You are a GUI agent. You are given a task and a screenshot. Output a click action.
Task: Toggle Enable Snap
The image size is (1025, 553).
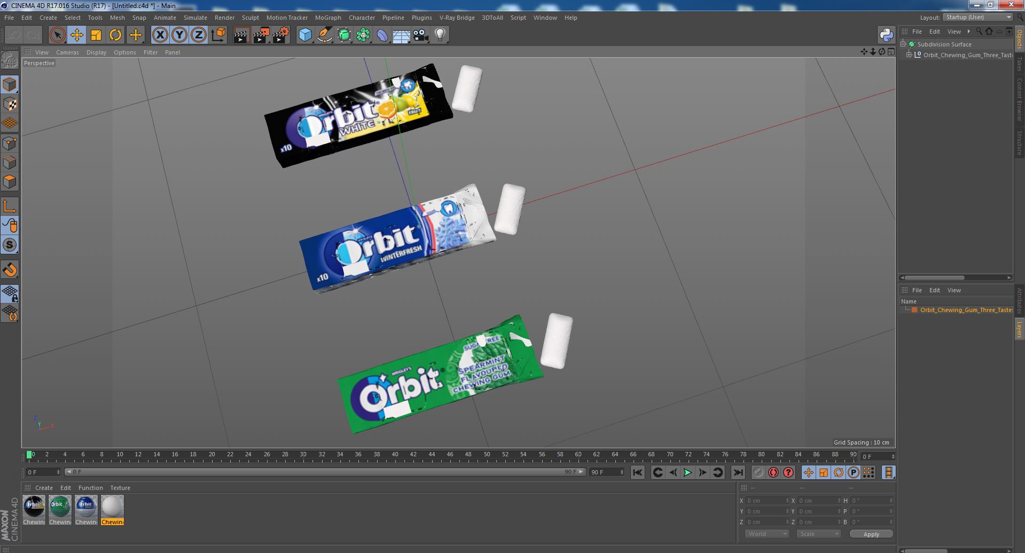click(x=10, y=270)
